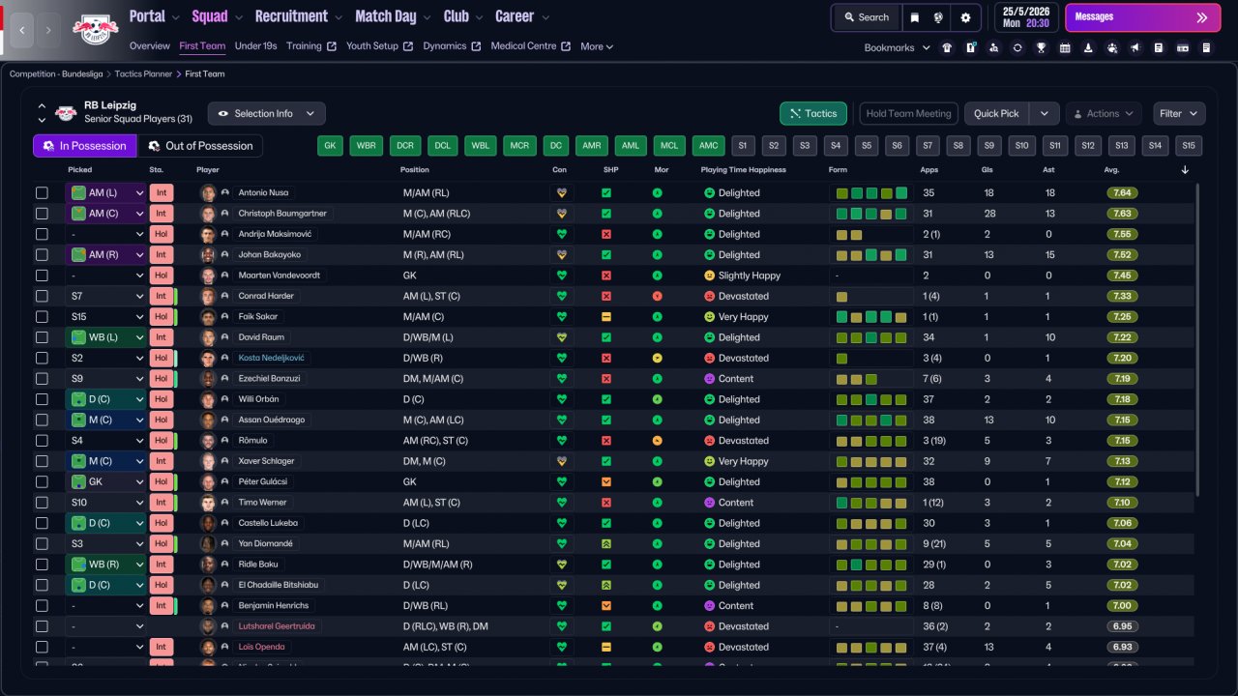Navigate back with the left arrow
The width and height of the screenshot is (1238, 696).
[22, 30]
